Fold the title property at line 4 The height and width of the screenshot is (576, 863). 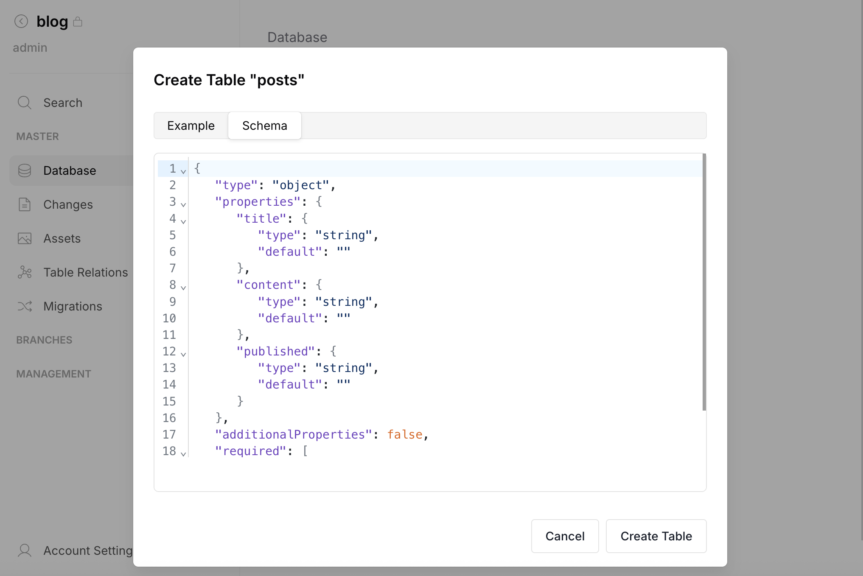183,221
